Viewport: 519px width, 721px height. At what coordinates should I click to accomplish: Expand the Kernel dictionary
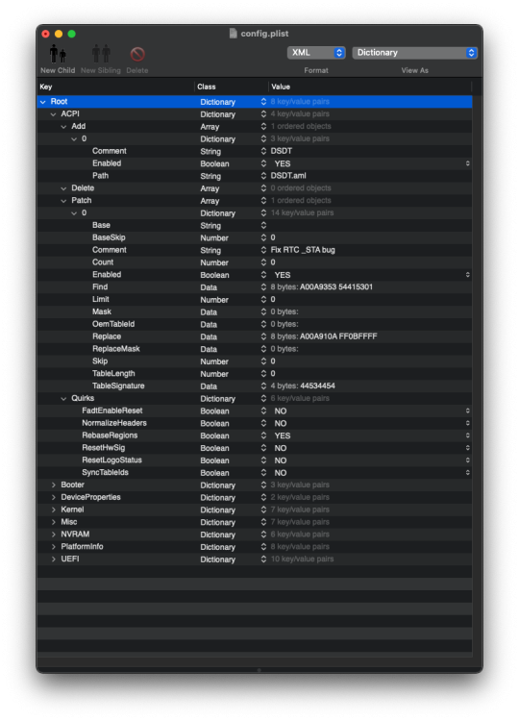coord(53,510)
